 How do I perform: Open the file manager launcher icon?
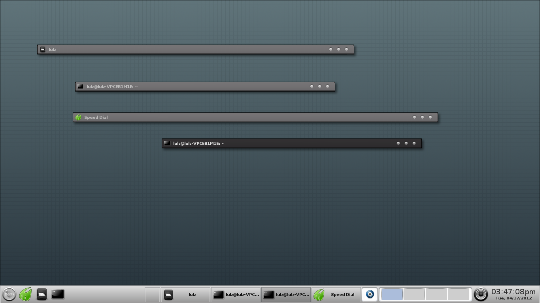(x=41, y=294)
